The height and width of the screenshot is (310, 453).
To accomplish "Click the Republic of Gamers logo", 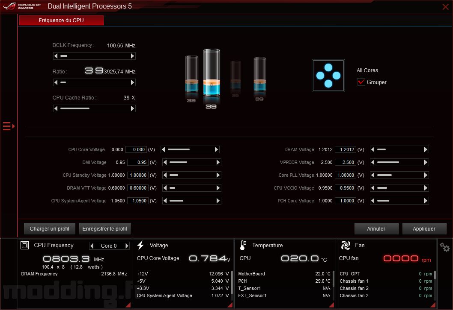I will click(x=22, y=6).
